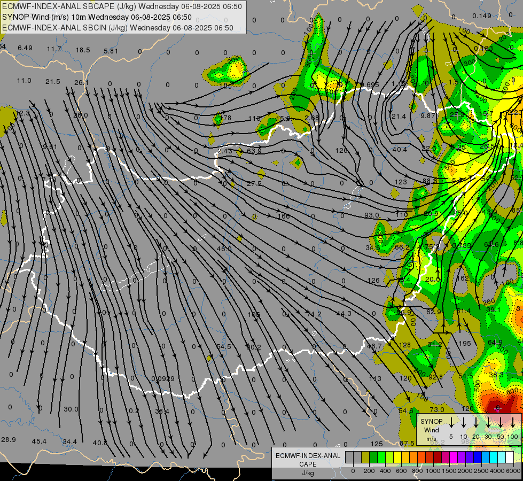Viewport: 523px width, 481px height.
Task: Click the map value 9.61
Action: click(x=50, y=147)
